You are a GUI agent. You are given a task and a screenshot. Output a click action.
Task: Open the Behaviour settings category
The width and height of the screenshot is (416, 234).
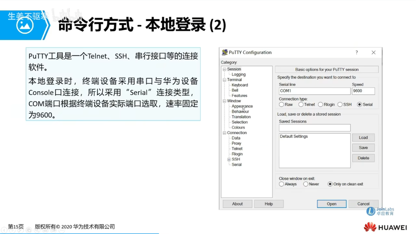(x=240, y=111)
